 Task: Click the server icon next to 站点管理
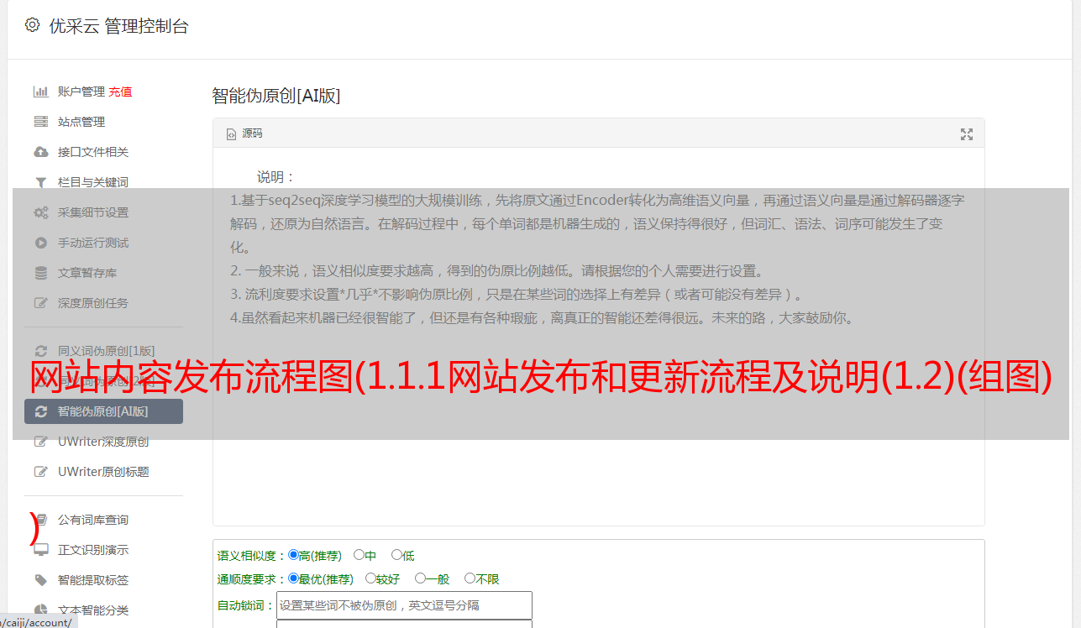(x=40, y=122)
